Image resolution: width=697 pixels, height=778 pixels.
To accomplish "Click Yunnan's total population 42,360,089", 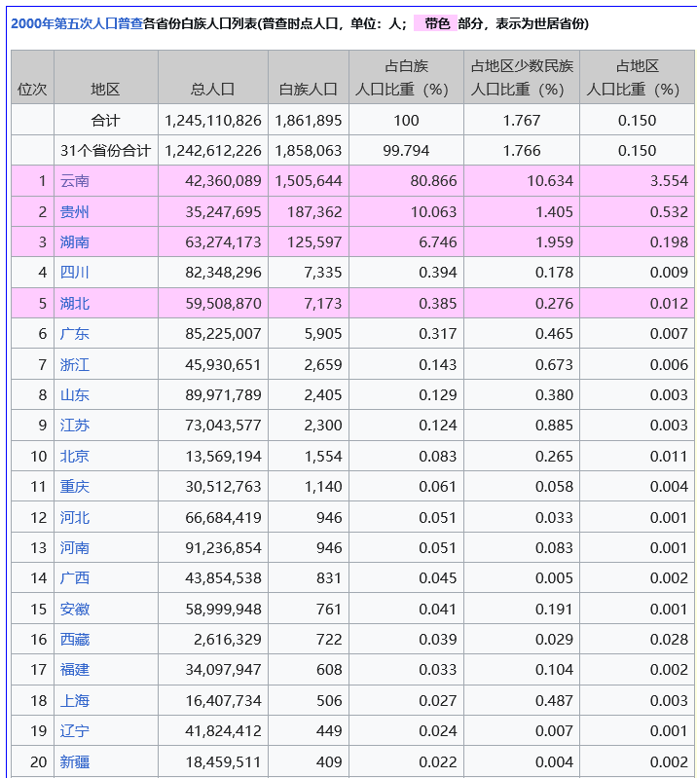I will pyautogui.click(x=223, y=180).
